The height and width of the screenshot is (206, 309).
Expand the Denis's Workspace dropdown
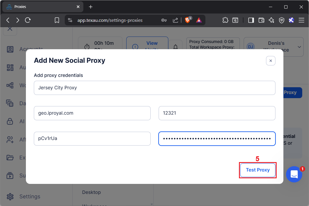(x=299, y=47)
